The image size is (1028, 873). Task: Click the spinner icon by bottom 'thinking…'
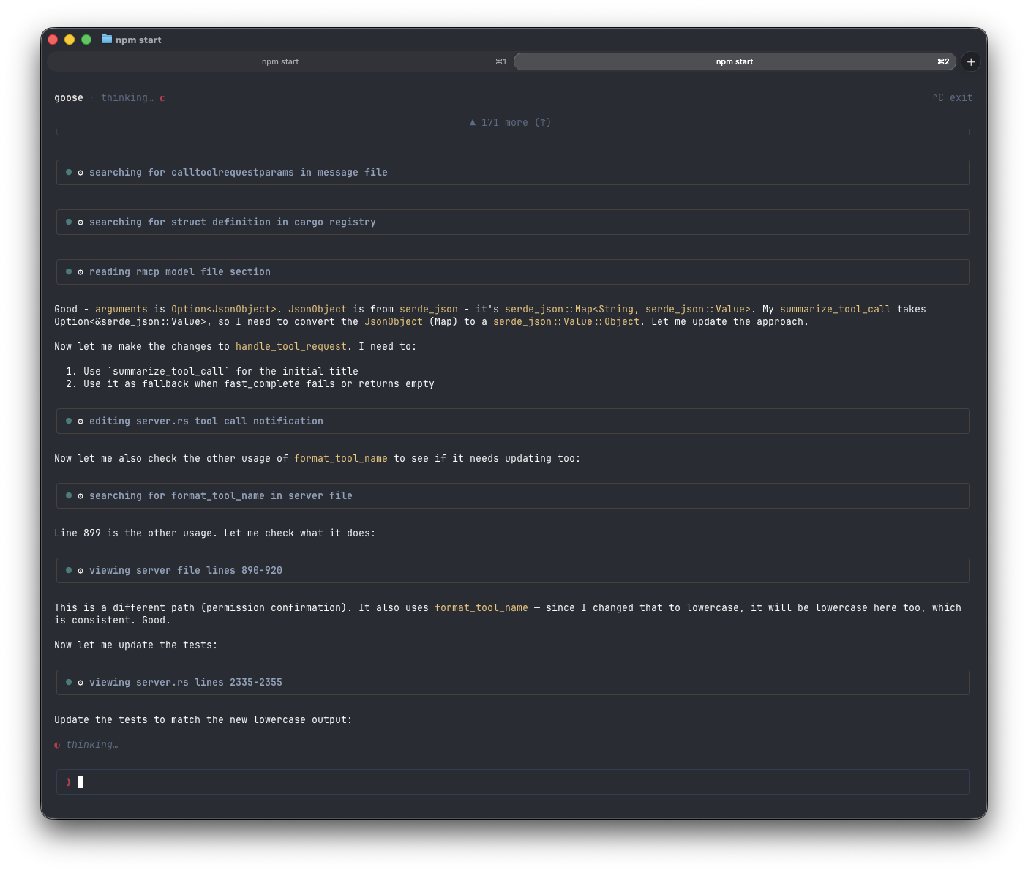coord(57,745)
